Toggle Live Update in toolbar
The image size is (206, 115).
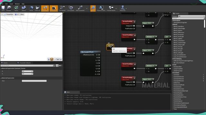[70, 9]
